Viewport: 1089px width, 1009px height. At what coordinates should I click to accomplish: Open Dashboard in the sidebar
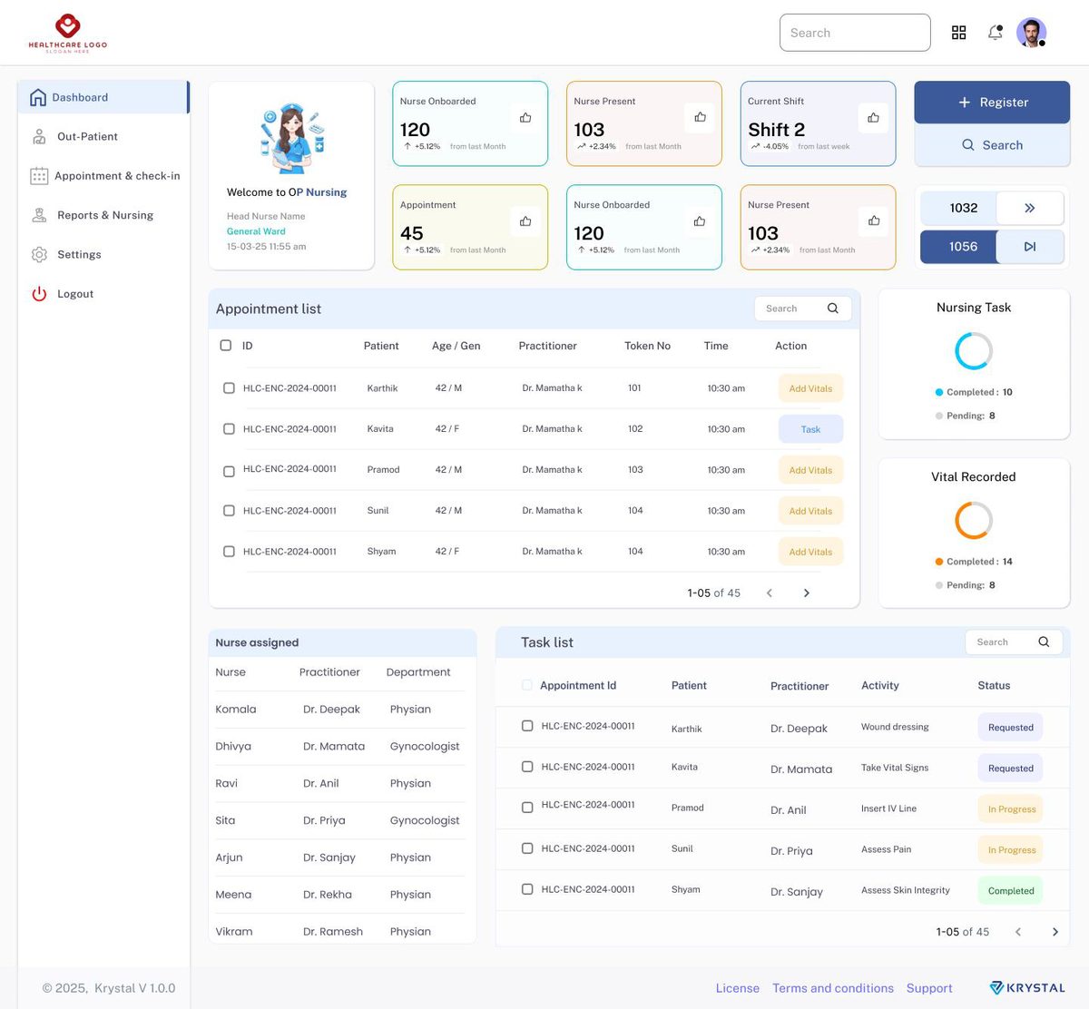[103, 97]
